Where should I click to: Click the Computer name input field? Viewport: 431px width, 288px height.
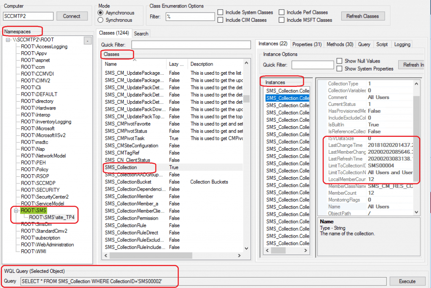tap(28, 16)
